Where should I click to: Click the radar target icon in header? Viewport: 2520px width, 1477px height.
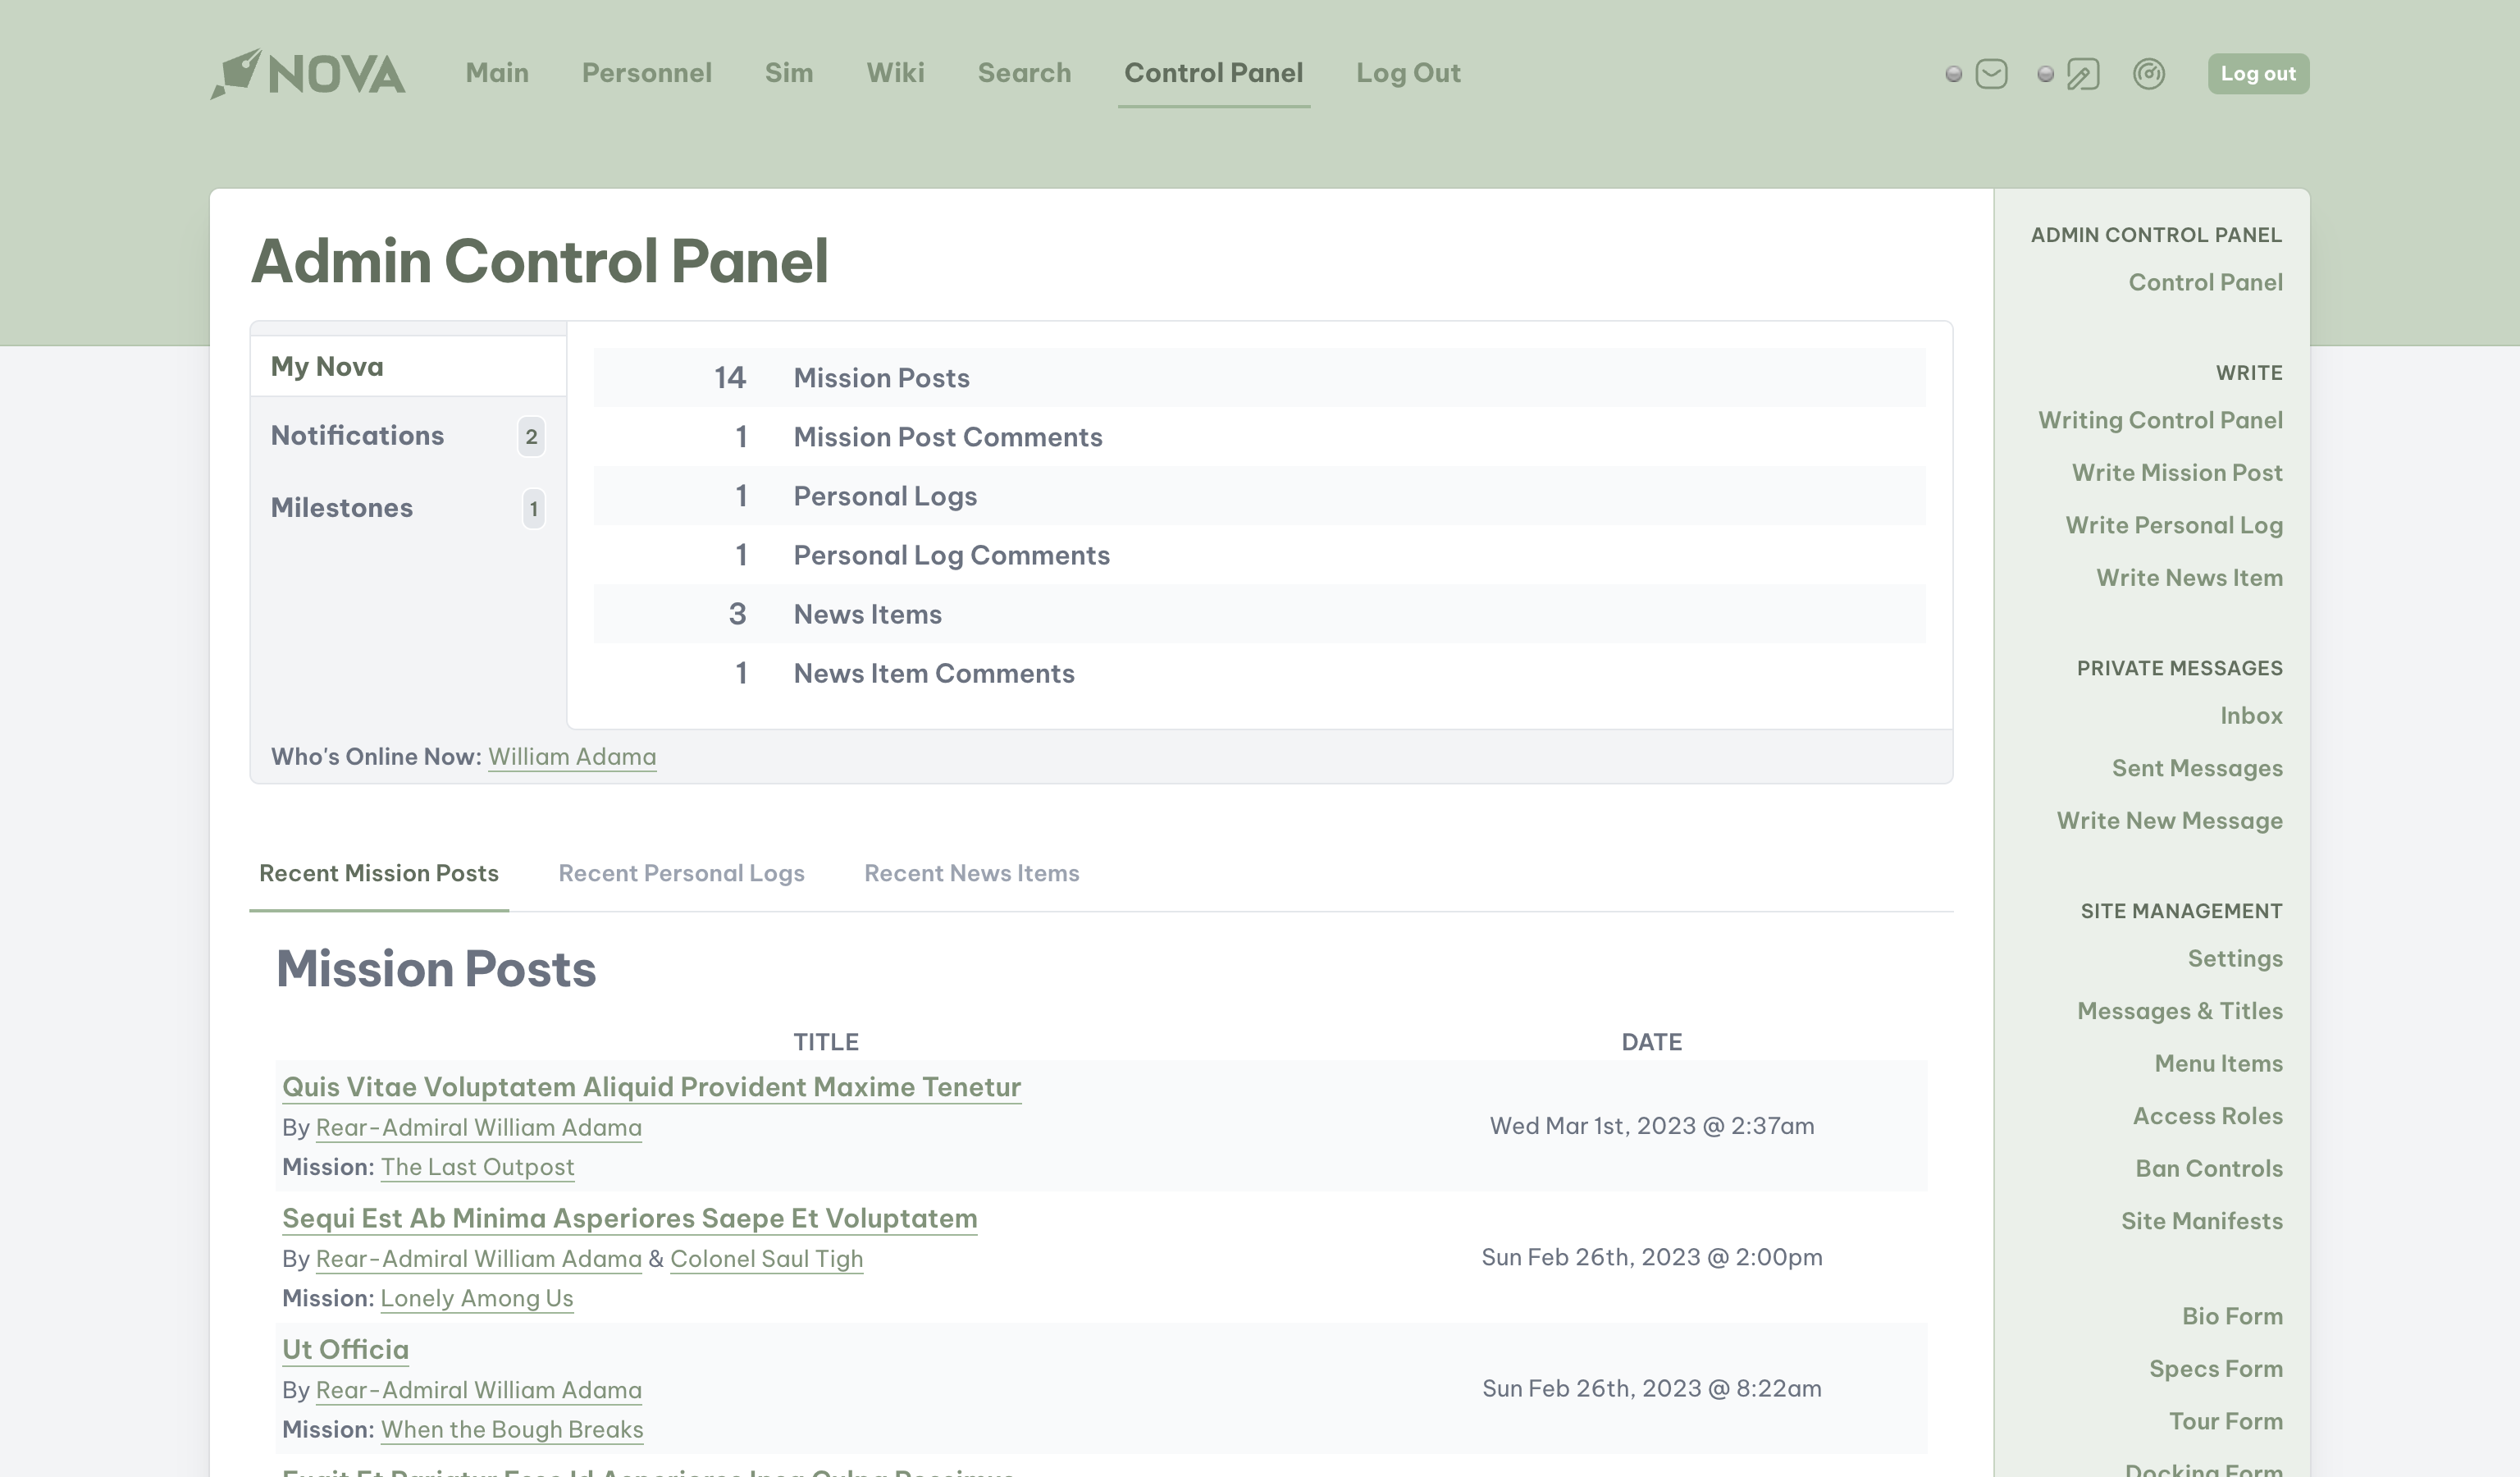coord(2149,74)
